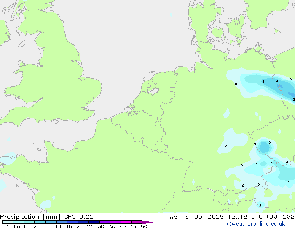
Task: Click the dark blue swatch between 25 and 30
Action: tap(94, 222)
